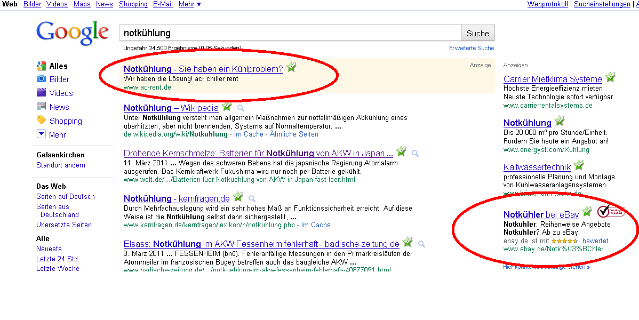639x320 pixels.
Task: Click magnifier preview icon beside badische-zeitung result
Action: pos(421,244)
